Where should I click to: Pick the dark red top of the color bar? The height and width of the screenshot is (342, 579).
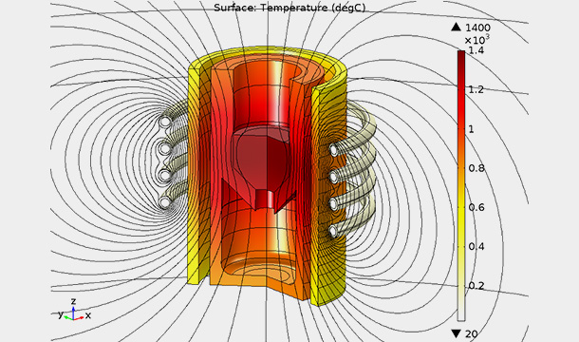461,59
